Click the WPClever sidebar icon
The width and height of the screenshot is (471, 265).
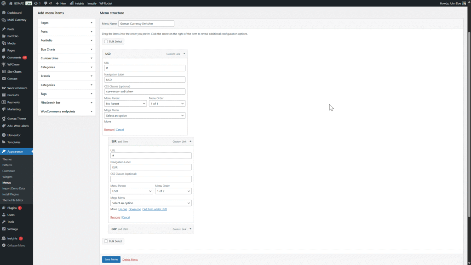tap(4, 64)
